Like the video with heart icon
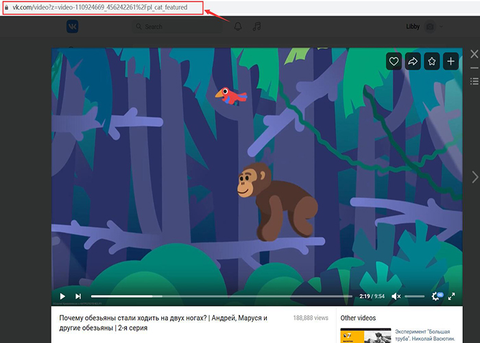 pos(394,61)
